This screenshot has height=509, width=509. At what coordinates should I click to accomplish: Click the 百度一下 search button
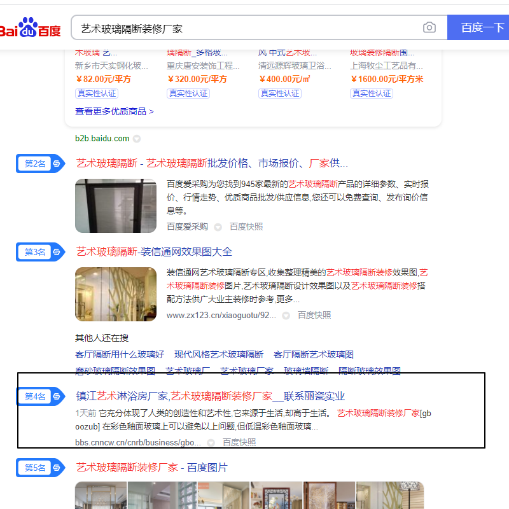pyautogui.click(x=478, y=27)
